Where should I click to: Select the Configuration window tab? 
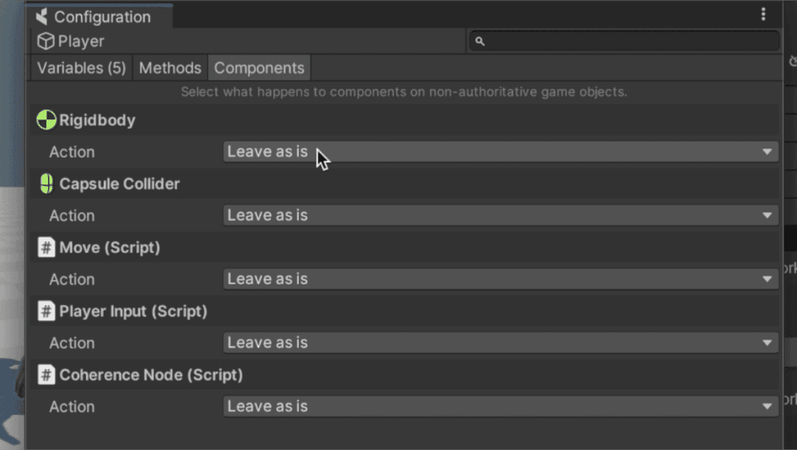point(102,16)
